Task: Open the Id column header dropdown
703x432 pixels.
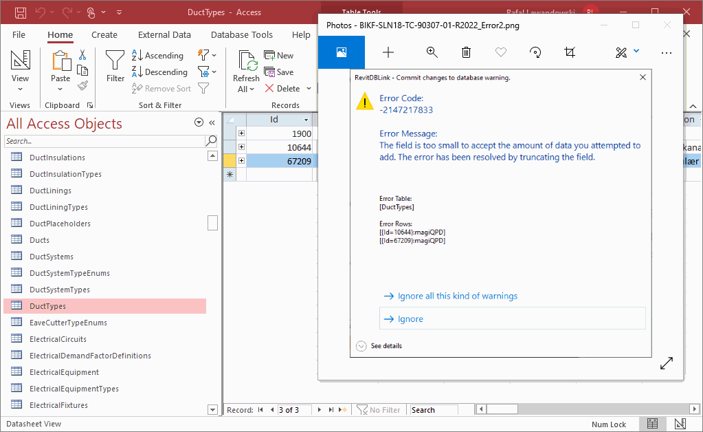Action: coord(306,120)
